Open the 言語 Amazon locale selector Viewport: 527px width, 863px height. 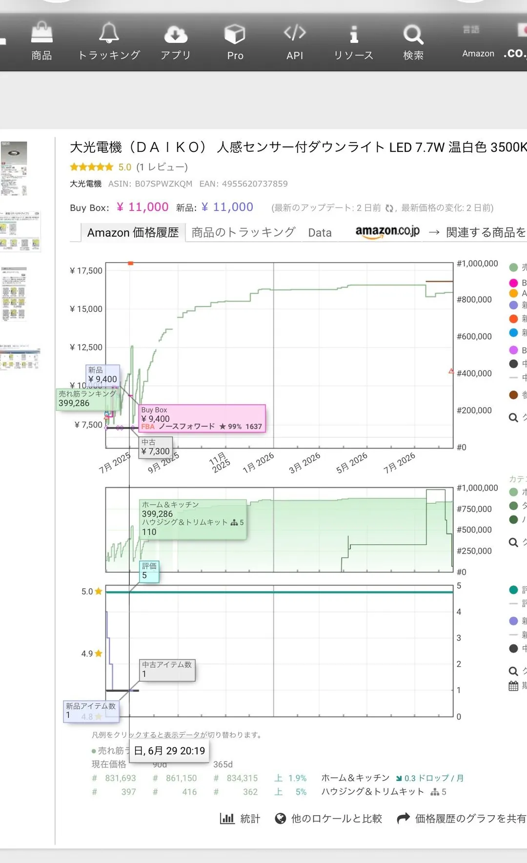[x=478, y=41]
